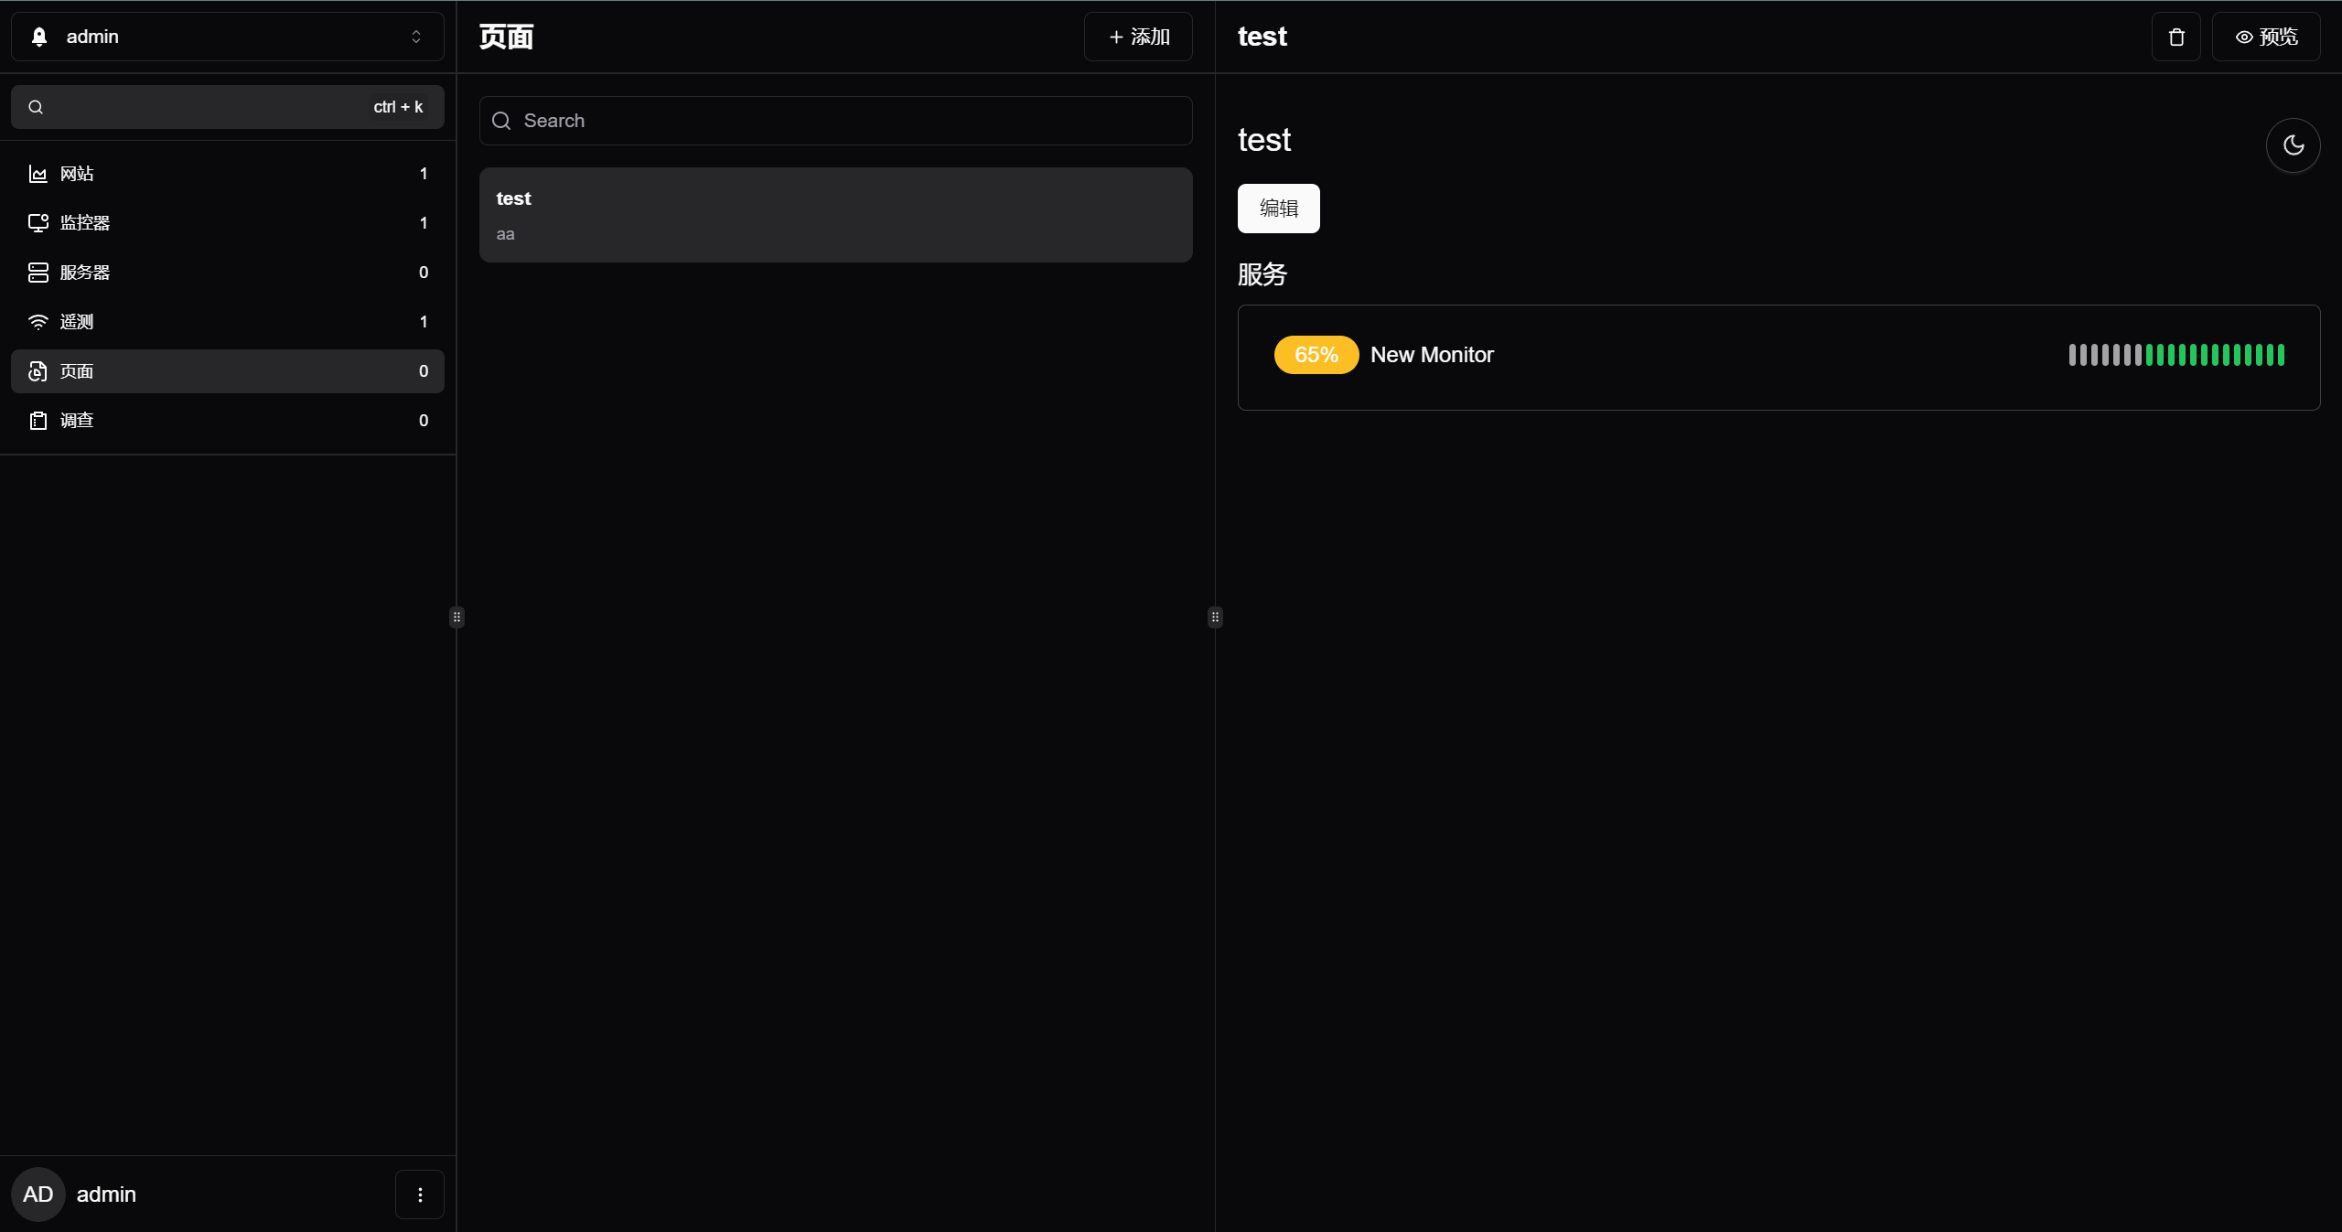Expand the admin workspace switcher
This screenshot has width=2342, height=1232.
[415, 37]
